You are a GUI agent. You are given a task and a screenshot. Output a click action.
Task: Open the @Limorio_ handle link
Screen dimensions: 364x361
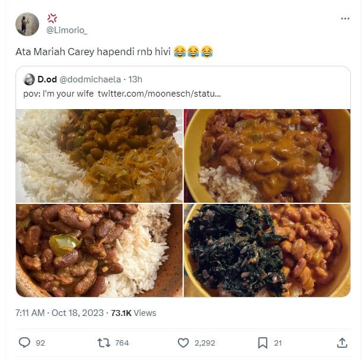66,30
